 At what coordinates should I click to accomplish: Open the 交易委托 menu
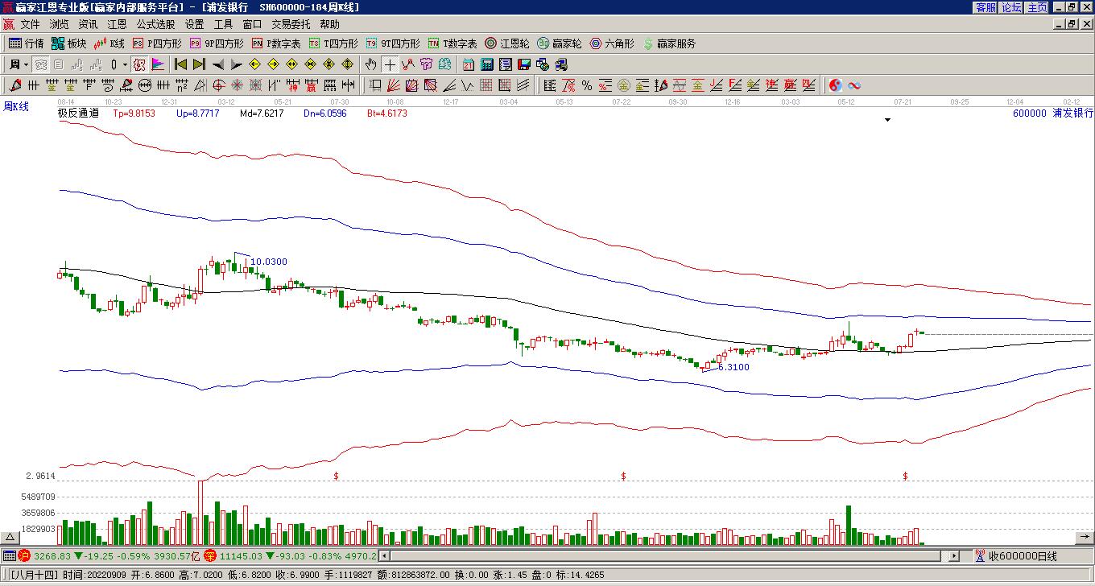(x=291, y=24)
